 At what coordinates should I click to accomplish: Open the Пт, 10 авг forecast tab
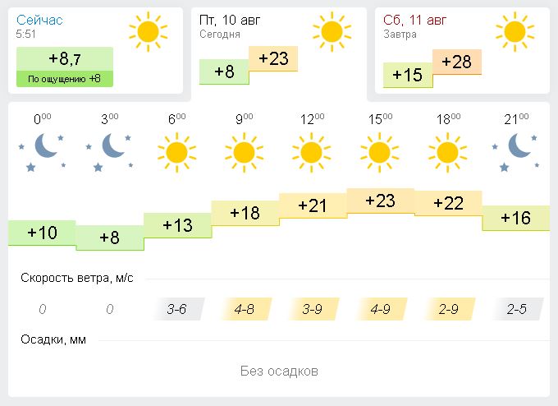coord(230,20)
